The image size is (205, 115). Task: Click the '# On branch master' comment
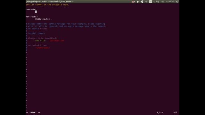(x=37, y=29)
